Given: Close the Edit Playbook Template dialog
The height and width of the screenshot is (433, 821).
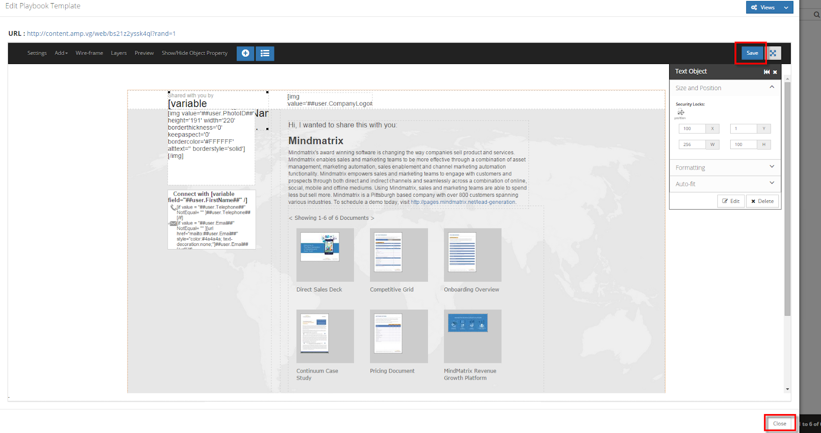Looking at the screenshot, I should click(x=779, y=423).
